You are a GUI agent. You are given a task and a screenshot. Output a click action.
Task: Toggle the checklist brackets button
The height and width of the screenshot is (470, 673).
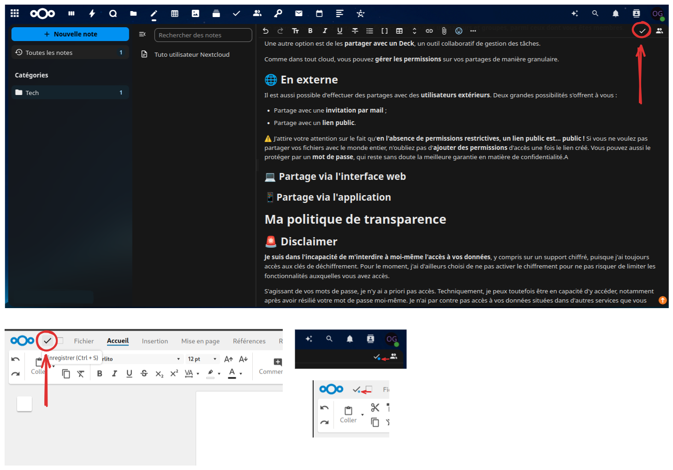[x=384, y=31]
